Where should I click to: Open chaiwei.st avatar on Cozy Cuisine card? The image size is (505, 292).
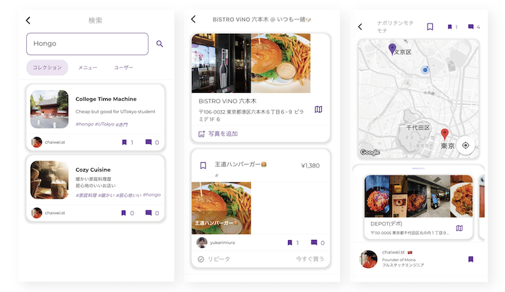point(37,213)
